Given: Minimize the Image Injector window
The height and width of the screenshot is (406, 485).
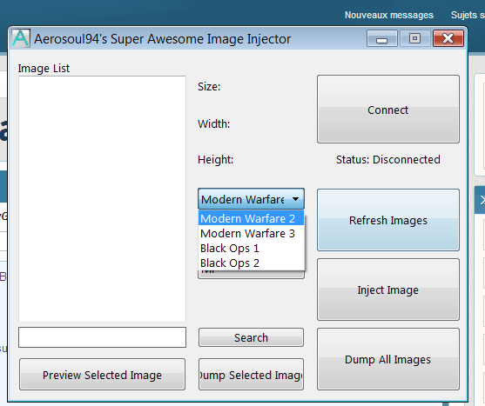Looking at the screenshot, I should pyautogui.click(x=382, y=38).
